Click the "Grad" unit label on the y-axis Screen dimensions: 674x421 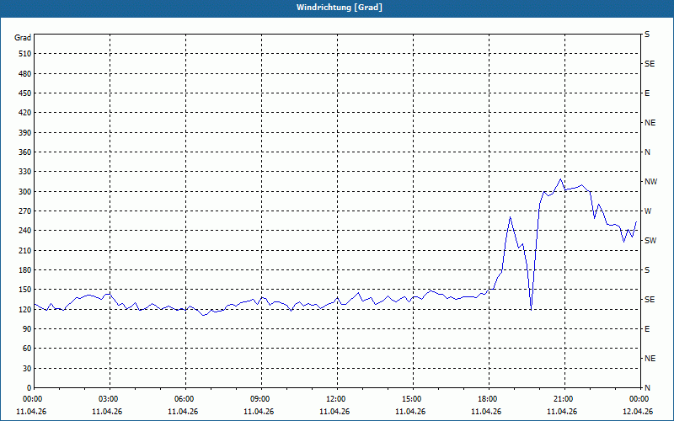[23, 38]
